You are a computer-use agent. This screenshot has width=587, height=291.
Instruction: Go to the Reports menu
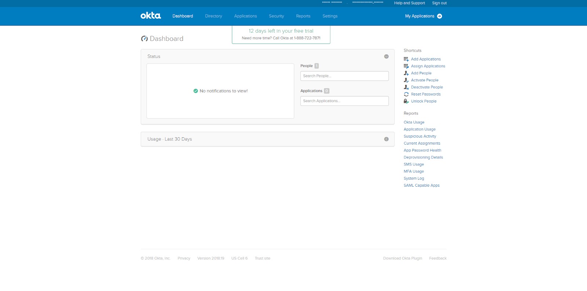click(x=303, y=16)
